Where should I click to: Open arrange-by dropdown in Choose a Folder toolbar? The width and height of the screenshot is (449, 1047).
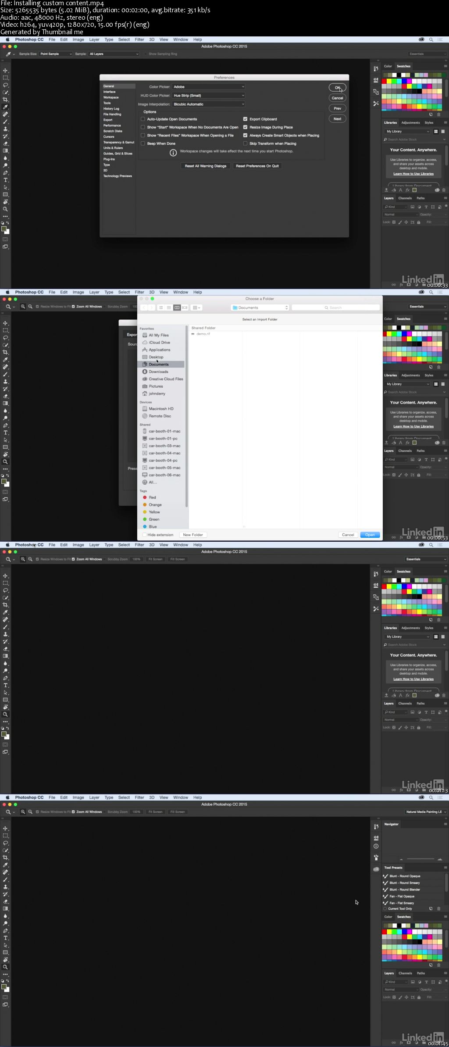pyautogui.click(x=196, y=307)
